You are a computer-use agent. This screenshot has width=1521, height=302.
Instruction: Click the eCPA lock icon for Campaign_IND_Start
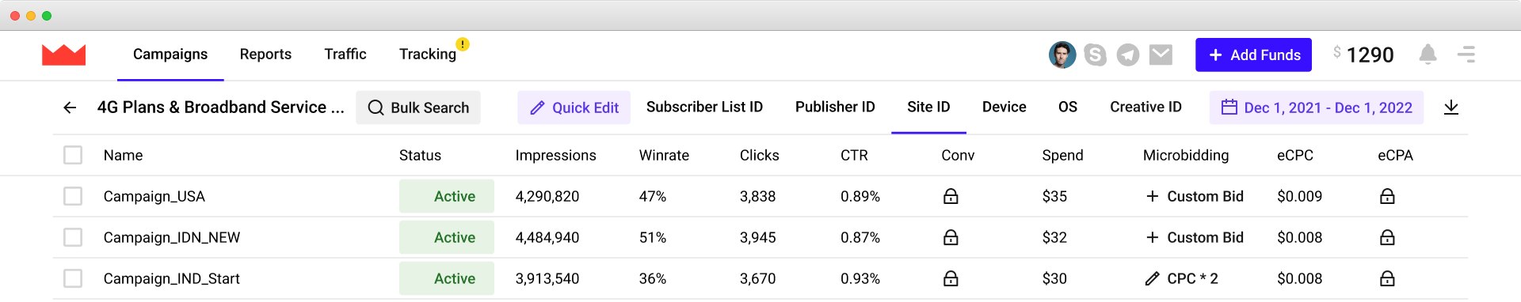point(1387,278)
